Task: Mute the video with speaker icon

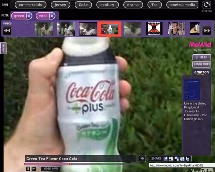Action: (x=142, y=159)
